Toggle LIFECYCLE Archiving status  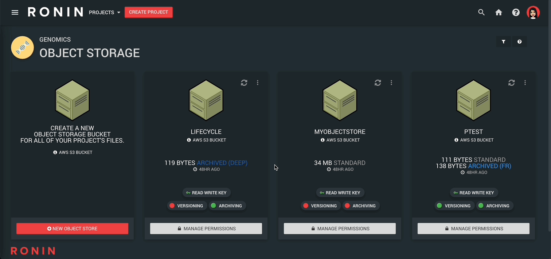[227, 206]
